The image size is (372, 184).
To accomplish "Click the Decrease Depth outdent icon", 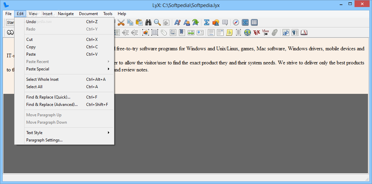I will pyautogui.click(x=135, y=33).
